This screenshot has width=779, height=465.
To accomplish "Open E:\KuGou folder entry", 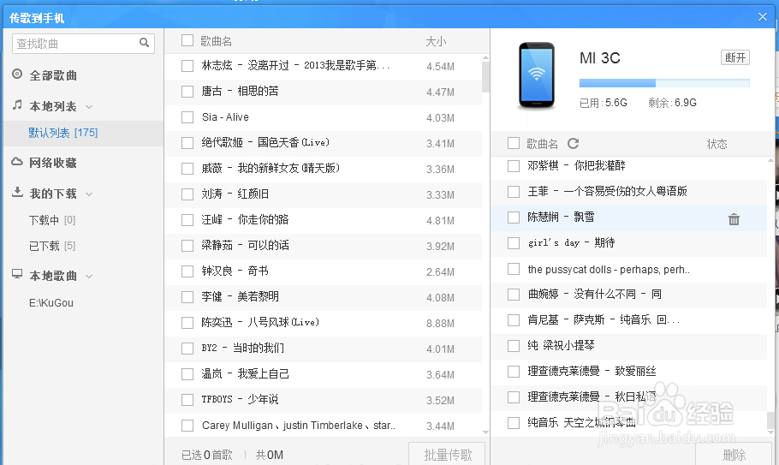I will tap(51, 303).
